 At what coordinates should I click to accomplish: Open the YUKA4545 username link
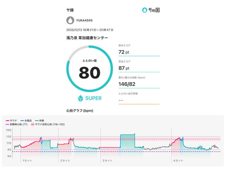[84, 20]
